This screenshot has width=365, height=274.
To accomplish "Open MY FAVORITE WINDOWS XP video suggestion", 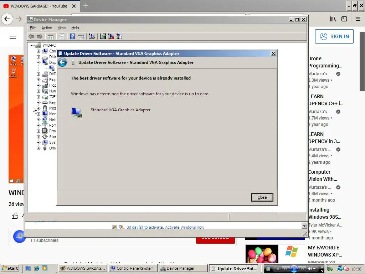I will (325, 251).
